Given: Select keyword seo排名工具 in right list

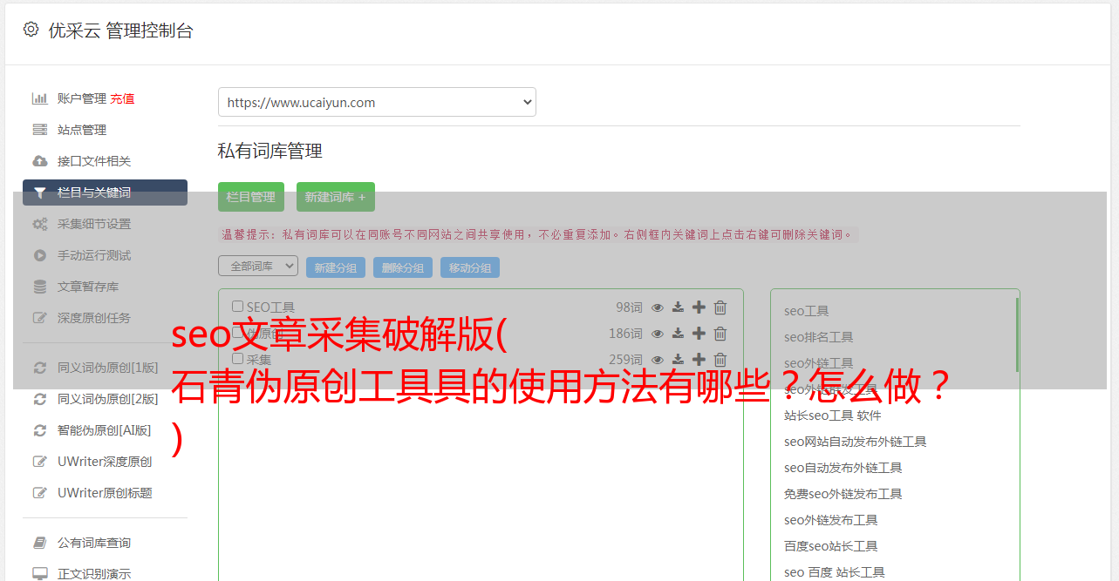Looking at the screenshot, I should click(x=819, y=337).
